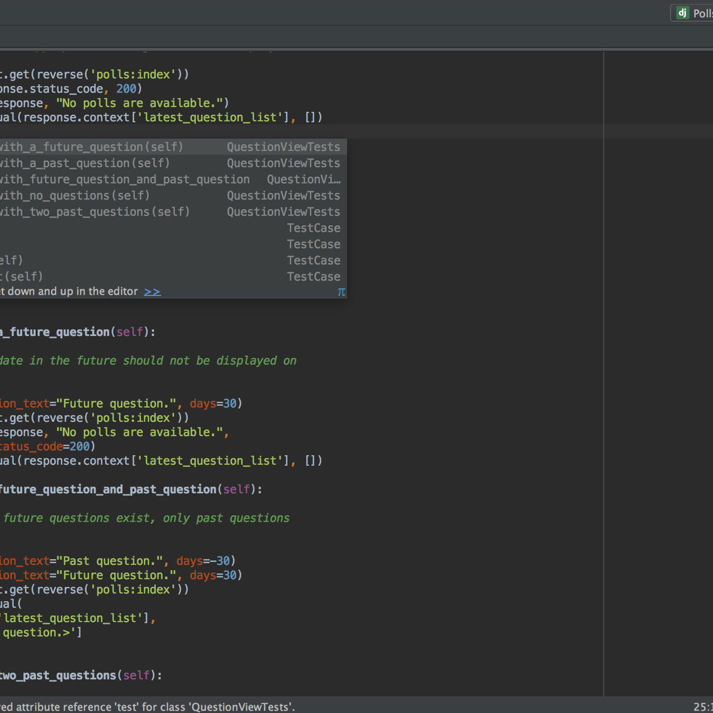713x713 pixels.
Task: Click the docstring "future questions exist" line
Action: [146, 518]
